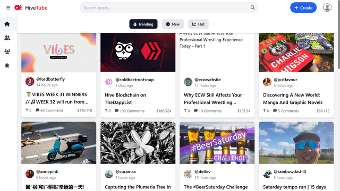The width and height of the screenshot is (340, 191).
Task: Click detlev's avatar
Action: point(188,174)
